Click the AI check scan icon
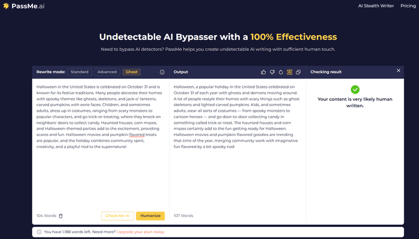 290,72
